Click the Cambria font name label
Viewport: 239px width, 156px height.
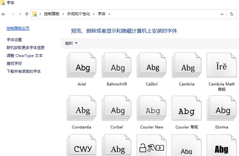coord(187,84)
